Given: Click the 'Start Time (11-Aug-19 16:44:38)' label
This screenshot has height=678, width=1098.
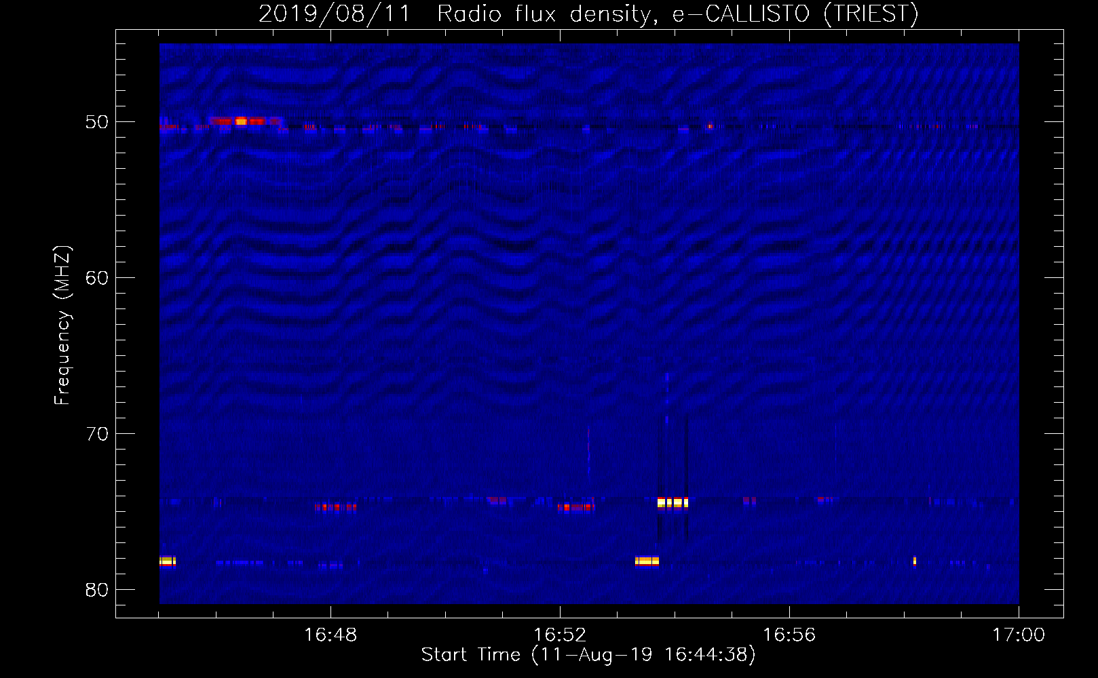Looking at the screenshot, I should (x=588, y=655).
